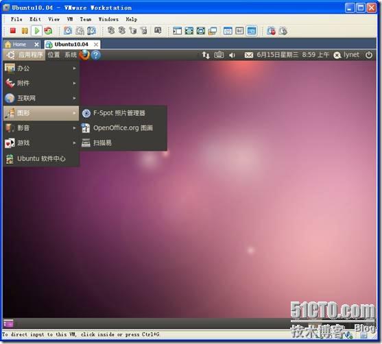Open the Ubuntu help question-mark icon

coord(96,55)
